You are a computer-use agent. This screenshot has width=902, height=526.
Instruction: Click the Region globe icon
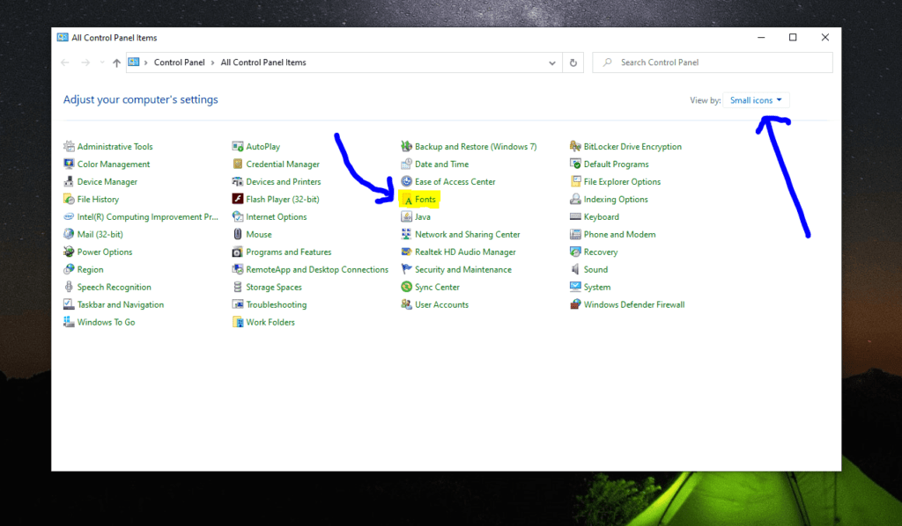point(69,269)
